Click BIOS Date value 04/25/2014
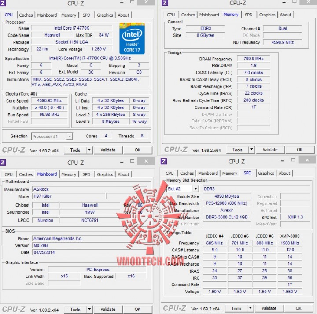 [x=89, y=252]
